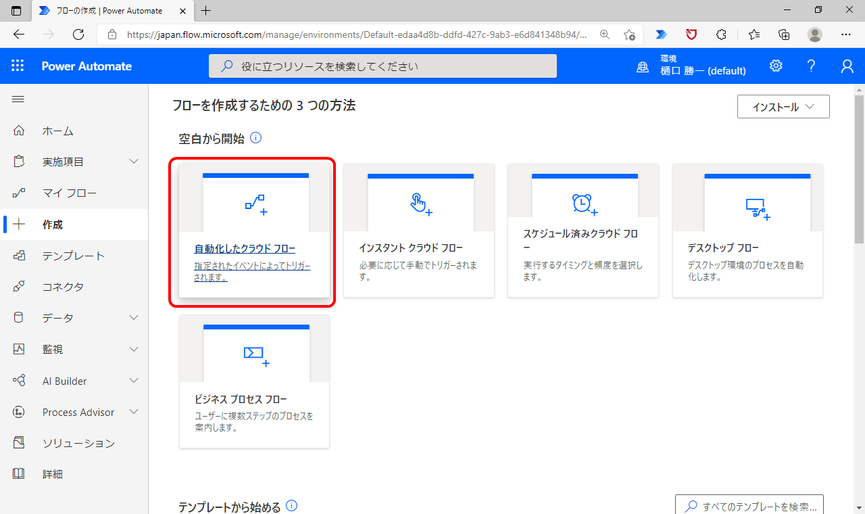This screenshot has height=514, width=865.
Task: Click the instant flow hand-tap thumbnail
Action: point(420,204)
